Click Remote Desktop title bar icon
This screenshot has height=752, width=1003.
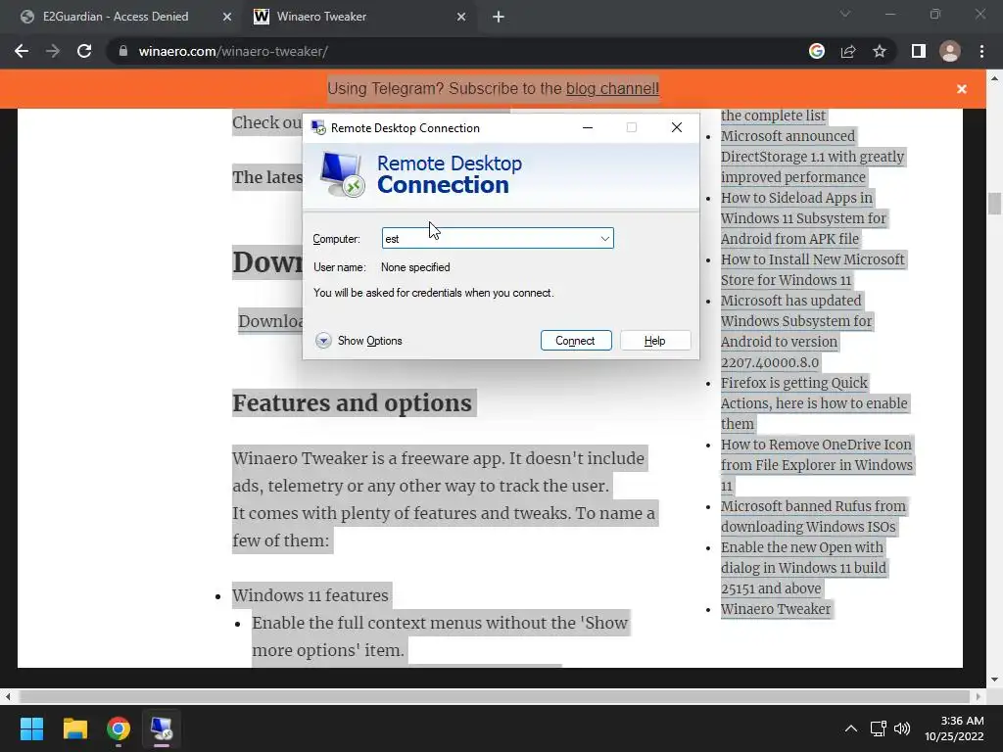click(x=318, y=128)
